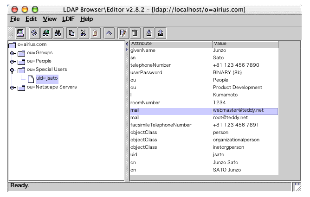This screenshot has width=310, height=197.
Task: Click the objectClass value inetorgperson
Action: [228, 147]
